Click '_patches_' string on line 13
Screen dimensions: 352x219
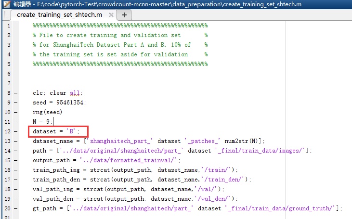click(202, 141)
